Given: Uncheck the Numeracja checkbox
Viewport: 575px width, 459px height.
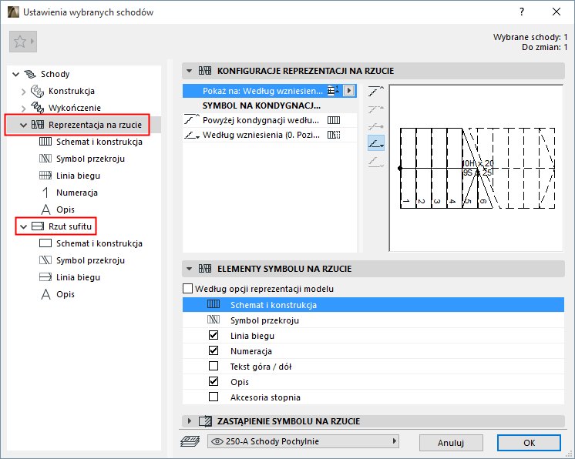Looking at the screenshot, I should 214,350.
